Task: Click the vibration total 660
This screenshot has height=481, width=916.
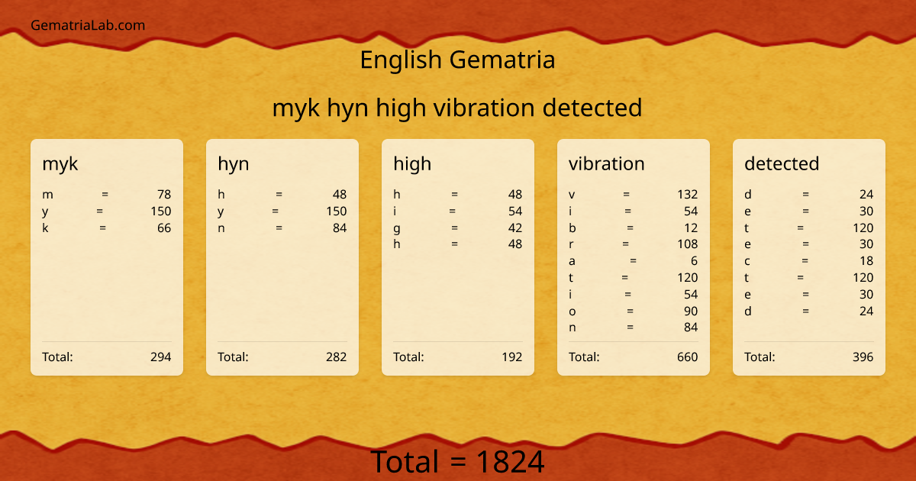Action: point(688,357)
